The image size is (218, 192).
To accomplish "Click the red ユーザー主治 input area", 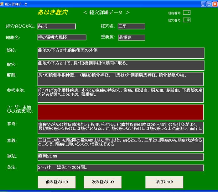I will pyautogui.click(x=120, y=112).
